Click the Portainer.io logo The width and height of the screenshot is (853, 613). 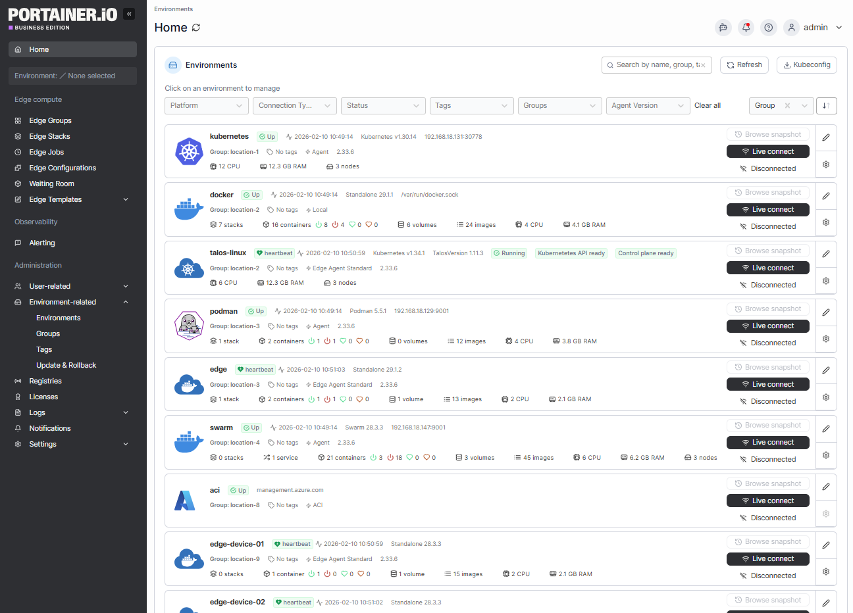coord(63,17)
